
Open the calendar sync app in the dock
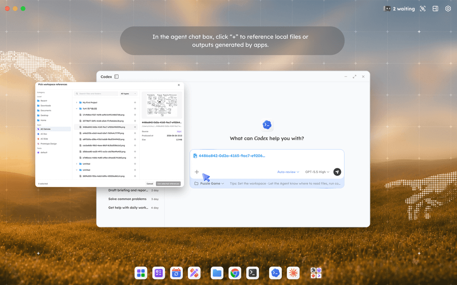[176, 273]
